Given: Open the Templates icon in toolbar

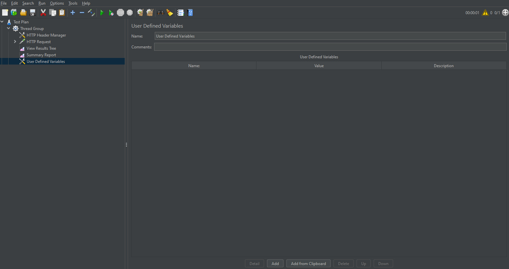Looking at the screenshot, I should pos(14,13).
